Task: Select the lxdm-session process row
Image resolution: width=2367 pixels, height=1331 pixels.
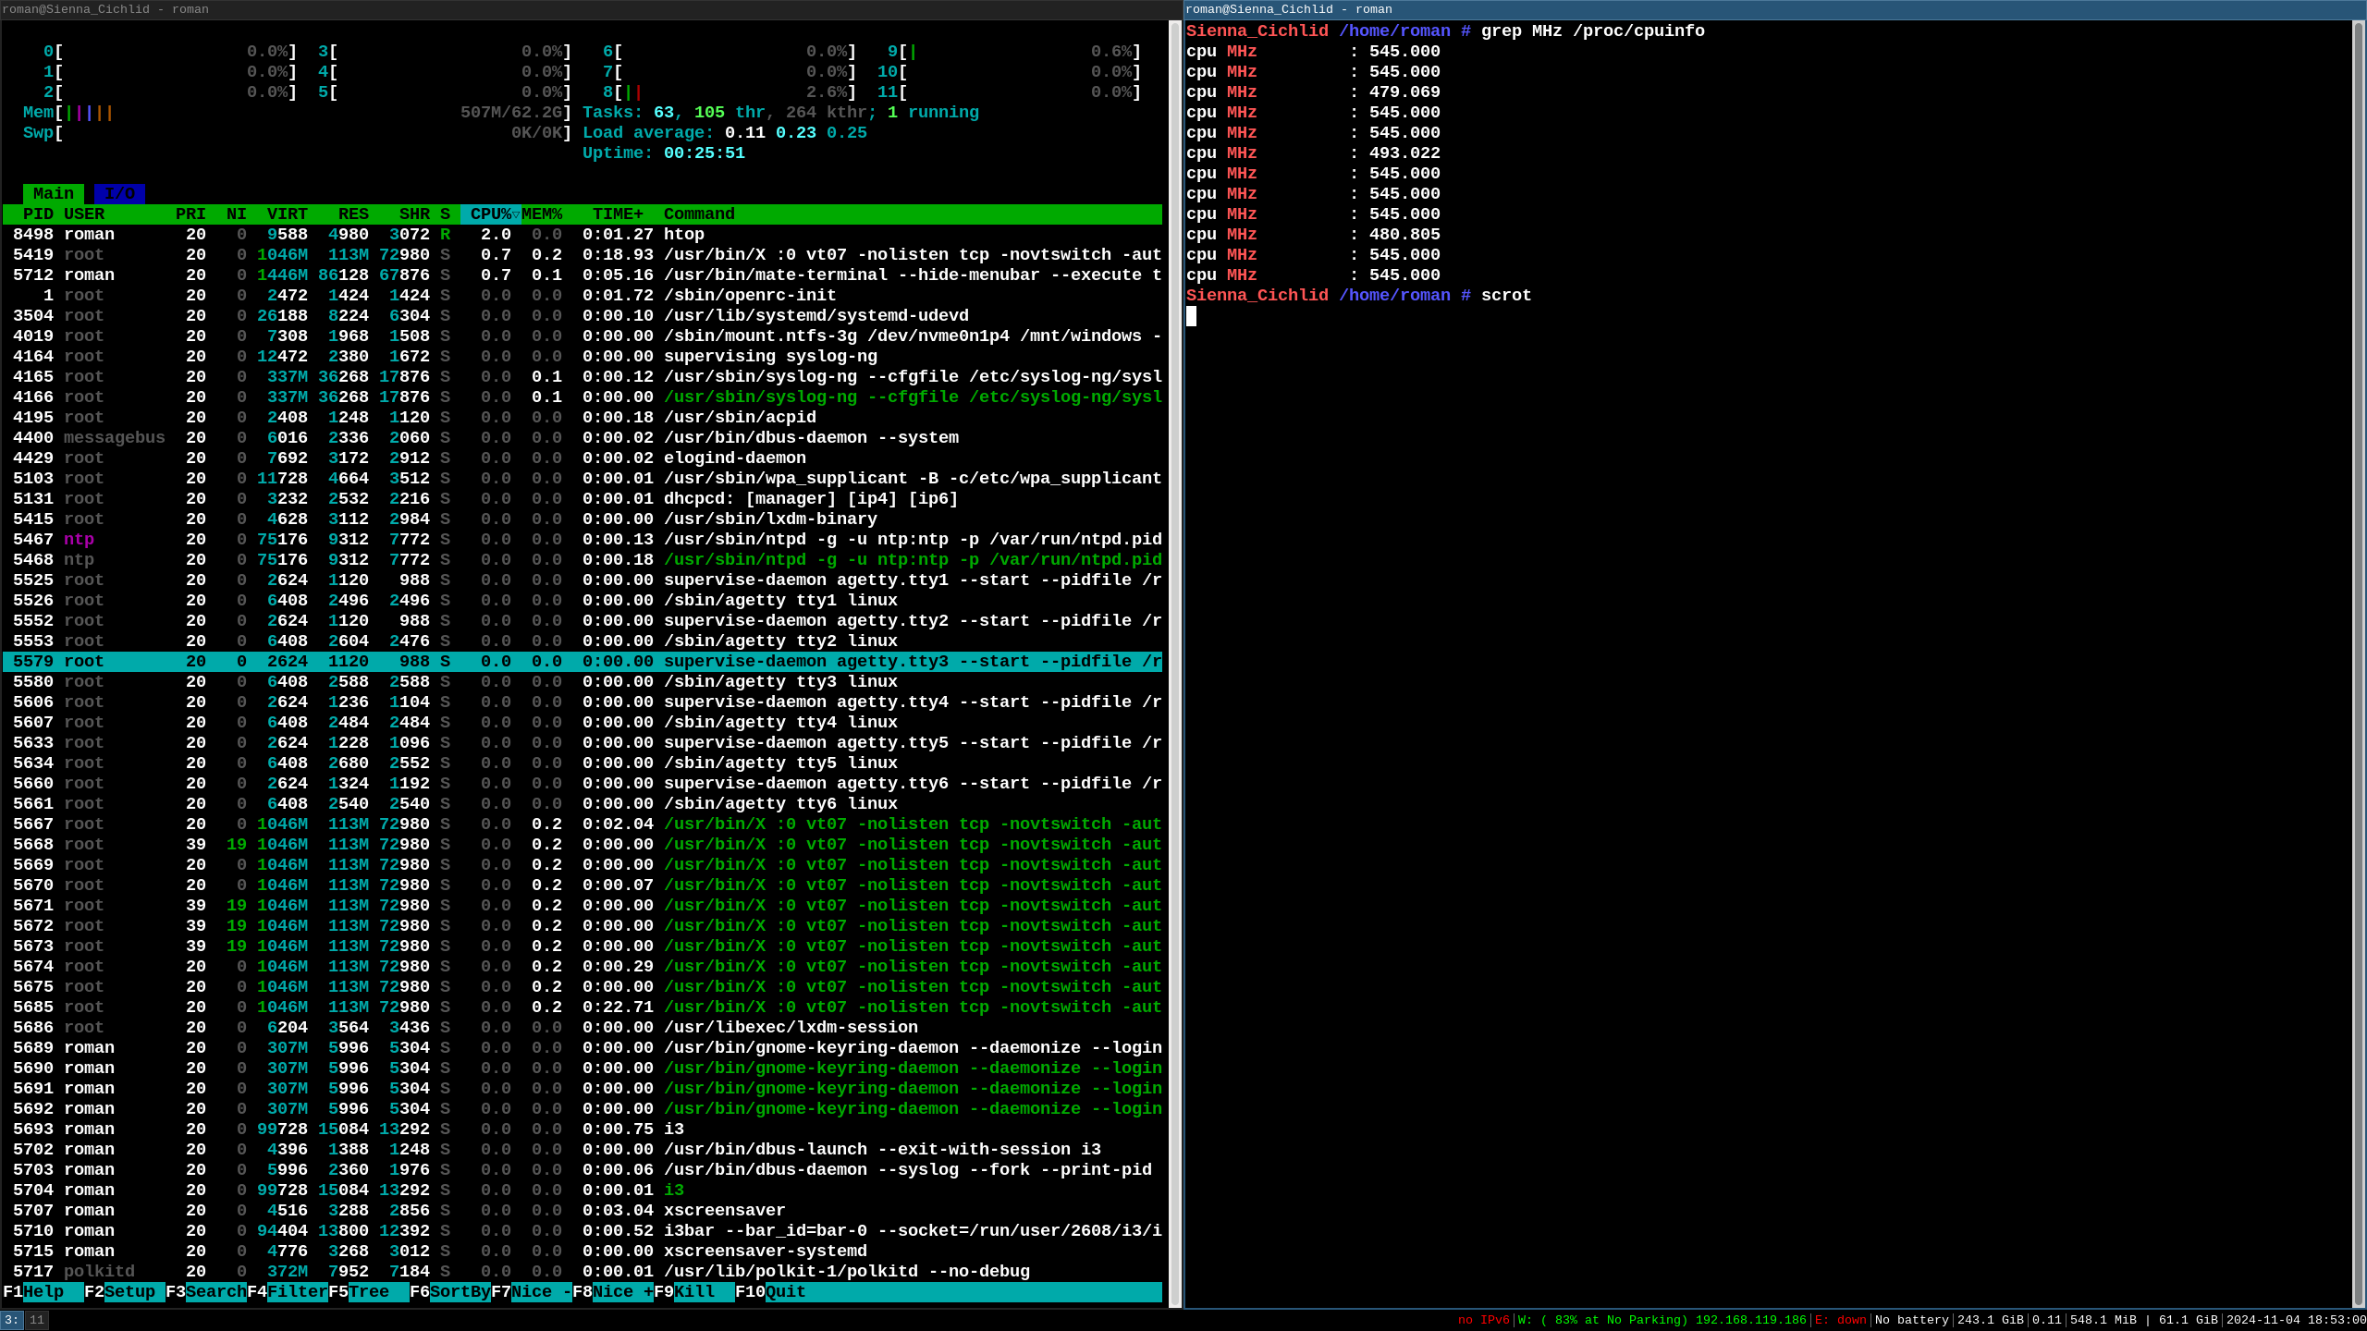Action: click(583, 1028)
